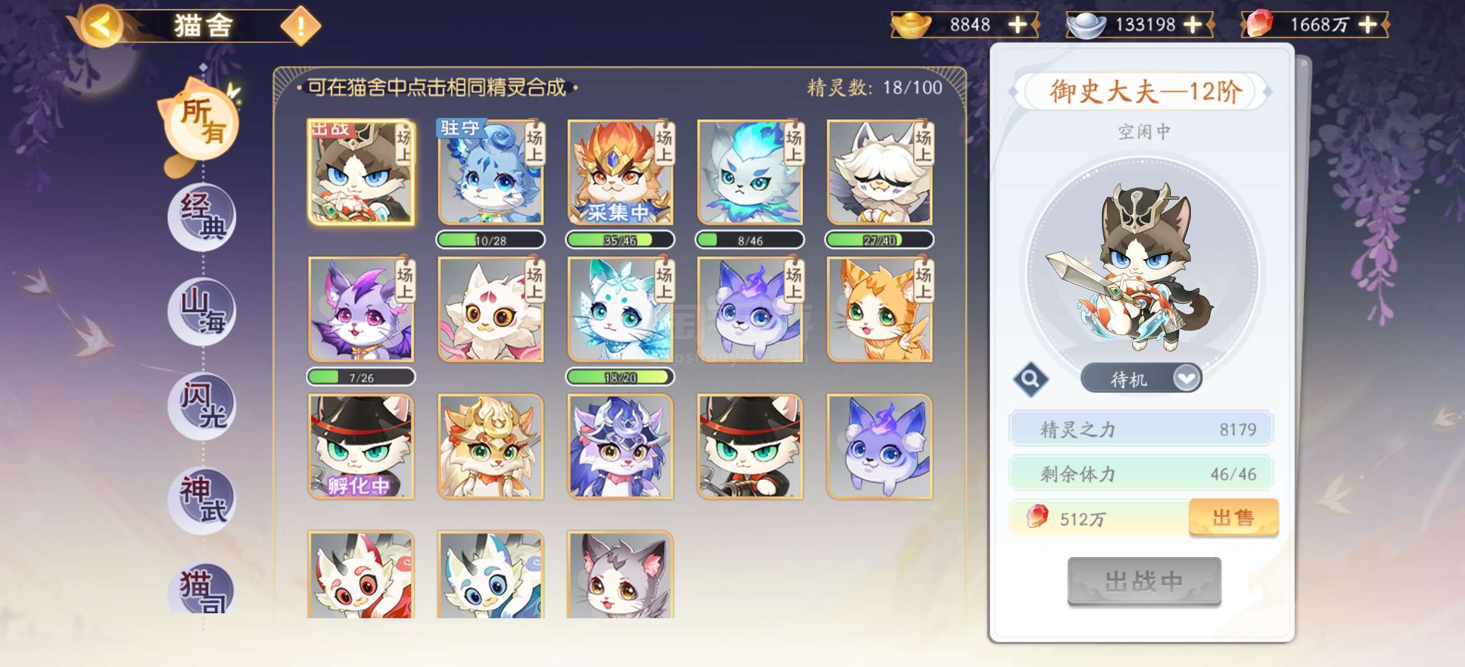
Task: Open the magnifier inspect icon
Action: pos(1030,378)
